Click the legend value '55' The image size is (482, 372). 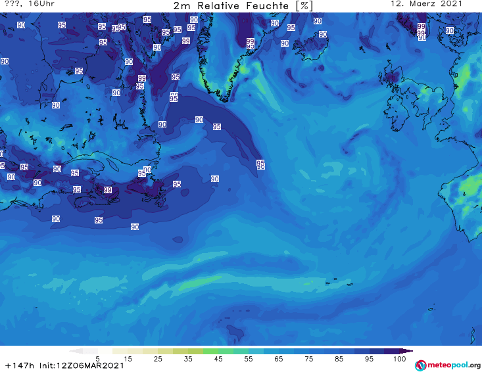tap(249, 359)
